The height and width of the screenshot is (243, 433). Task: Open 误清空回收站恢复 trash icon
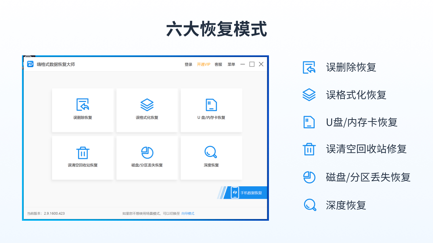[83, 153]
